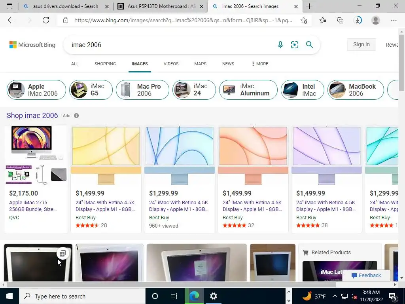This screenshot has width=405, height=304.
Task: Open weather 37°F widget in taskbar
Action: point(314,296)
